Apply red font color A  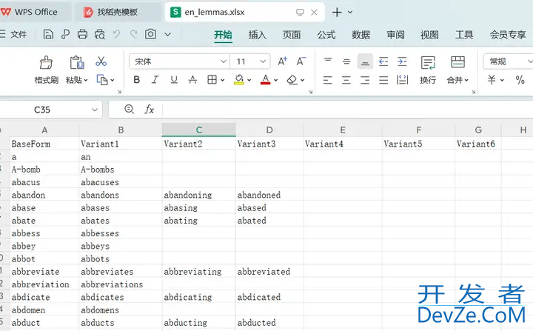point(266,80)
